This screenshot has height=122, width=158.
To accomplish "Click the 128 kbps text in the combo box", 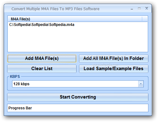I will (x=21, y=84).
